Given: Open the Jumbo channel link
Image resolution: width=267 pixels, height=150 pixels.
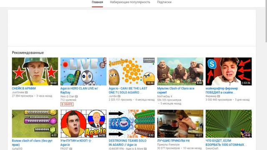Looking at the screenshot, I should [x=113, y=96].
